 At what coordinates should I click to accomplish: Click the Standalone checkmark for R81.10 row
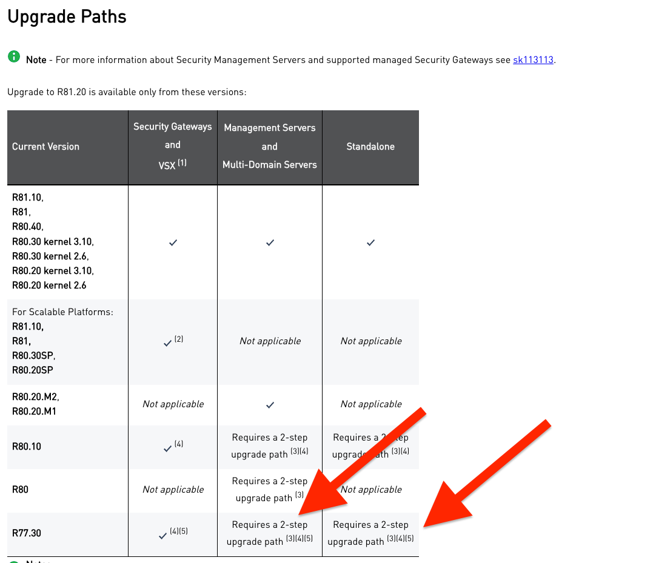pyautogui.click(x=370, y=242)
